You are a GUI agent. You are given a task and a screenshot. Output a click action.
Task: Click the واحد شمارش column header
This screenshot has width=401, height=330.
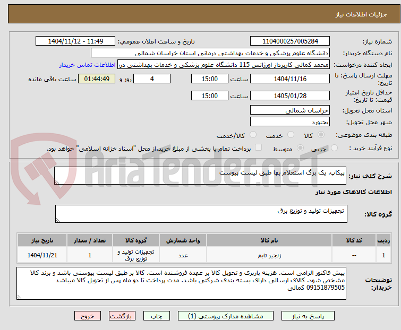pos(183,240)
